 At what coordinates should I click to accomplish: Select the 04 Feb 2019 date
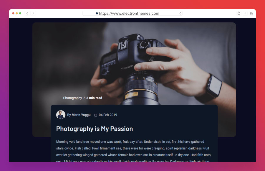coord(108,115)
